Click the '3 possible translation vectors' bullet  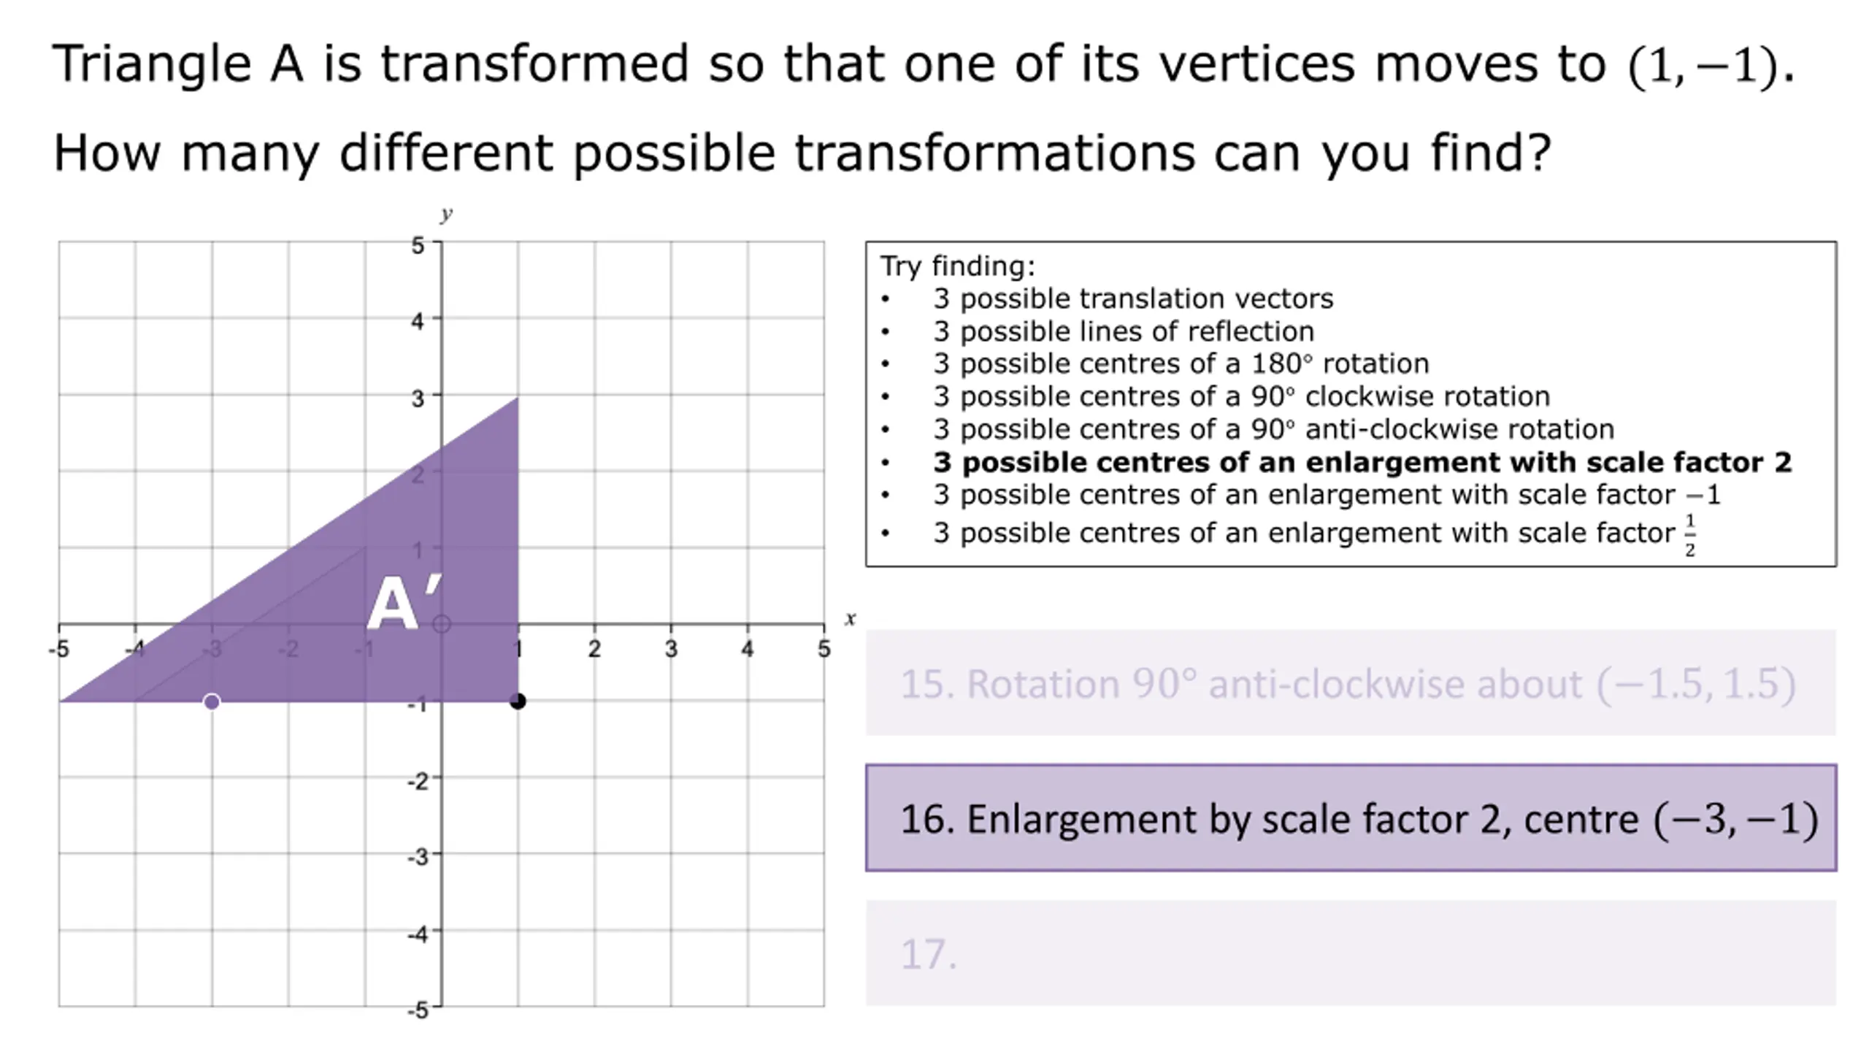point(1133,299)
